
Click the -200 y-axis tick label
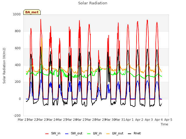[x=17, y=116]
